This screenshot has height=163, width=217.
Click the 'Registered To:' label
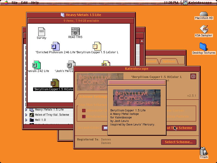tap(88, 139)
